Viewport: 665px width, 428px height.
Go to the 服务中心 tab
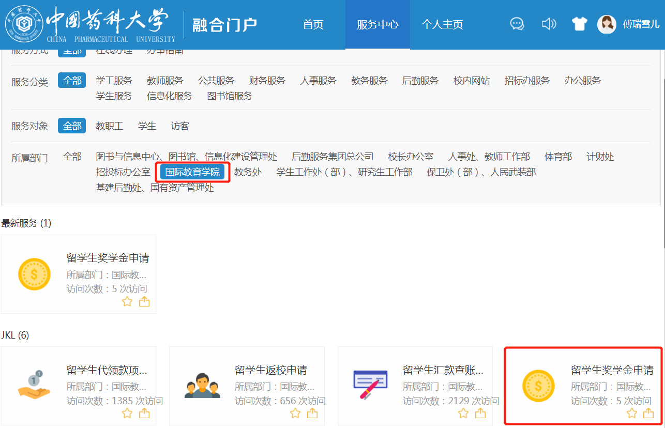pyautogui.click(x=377, y=24)
